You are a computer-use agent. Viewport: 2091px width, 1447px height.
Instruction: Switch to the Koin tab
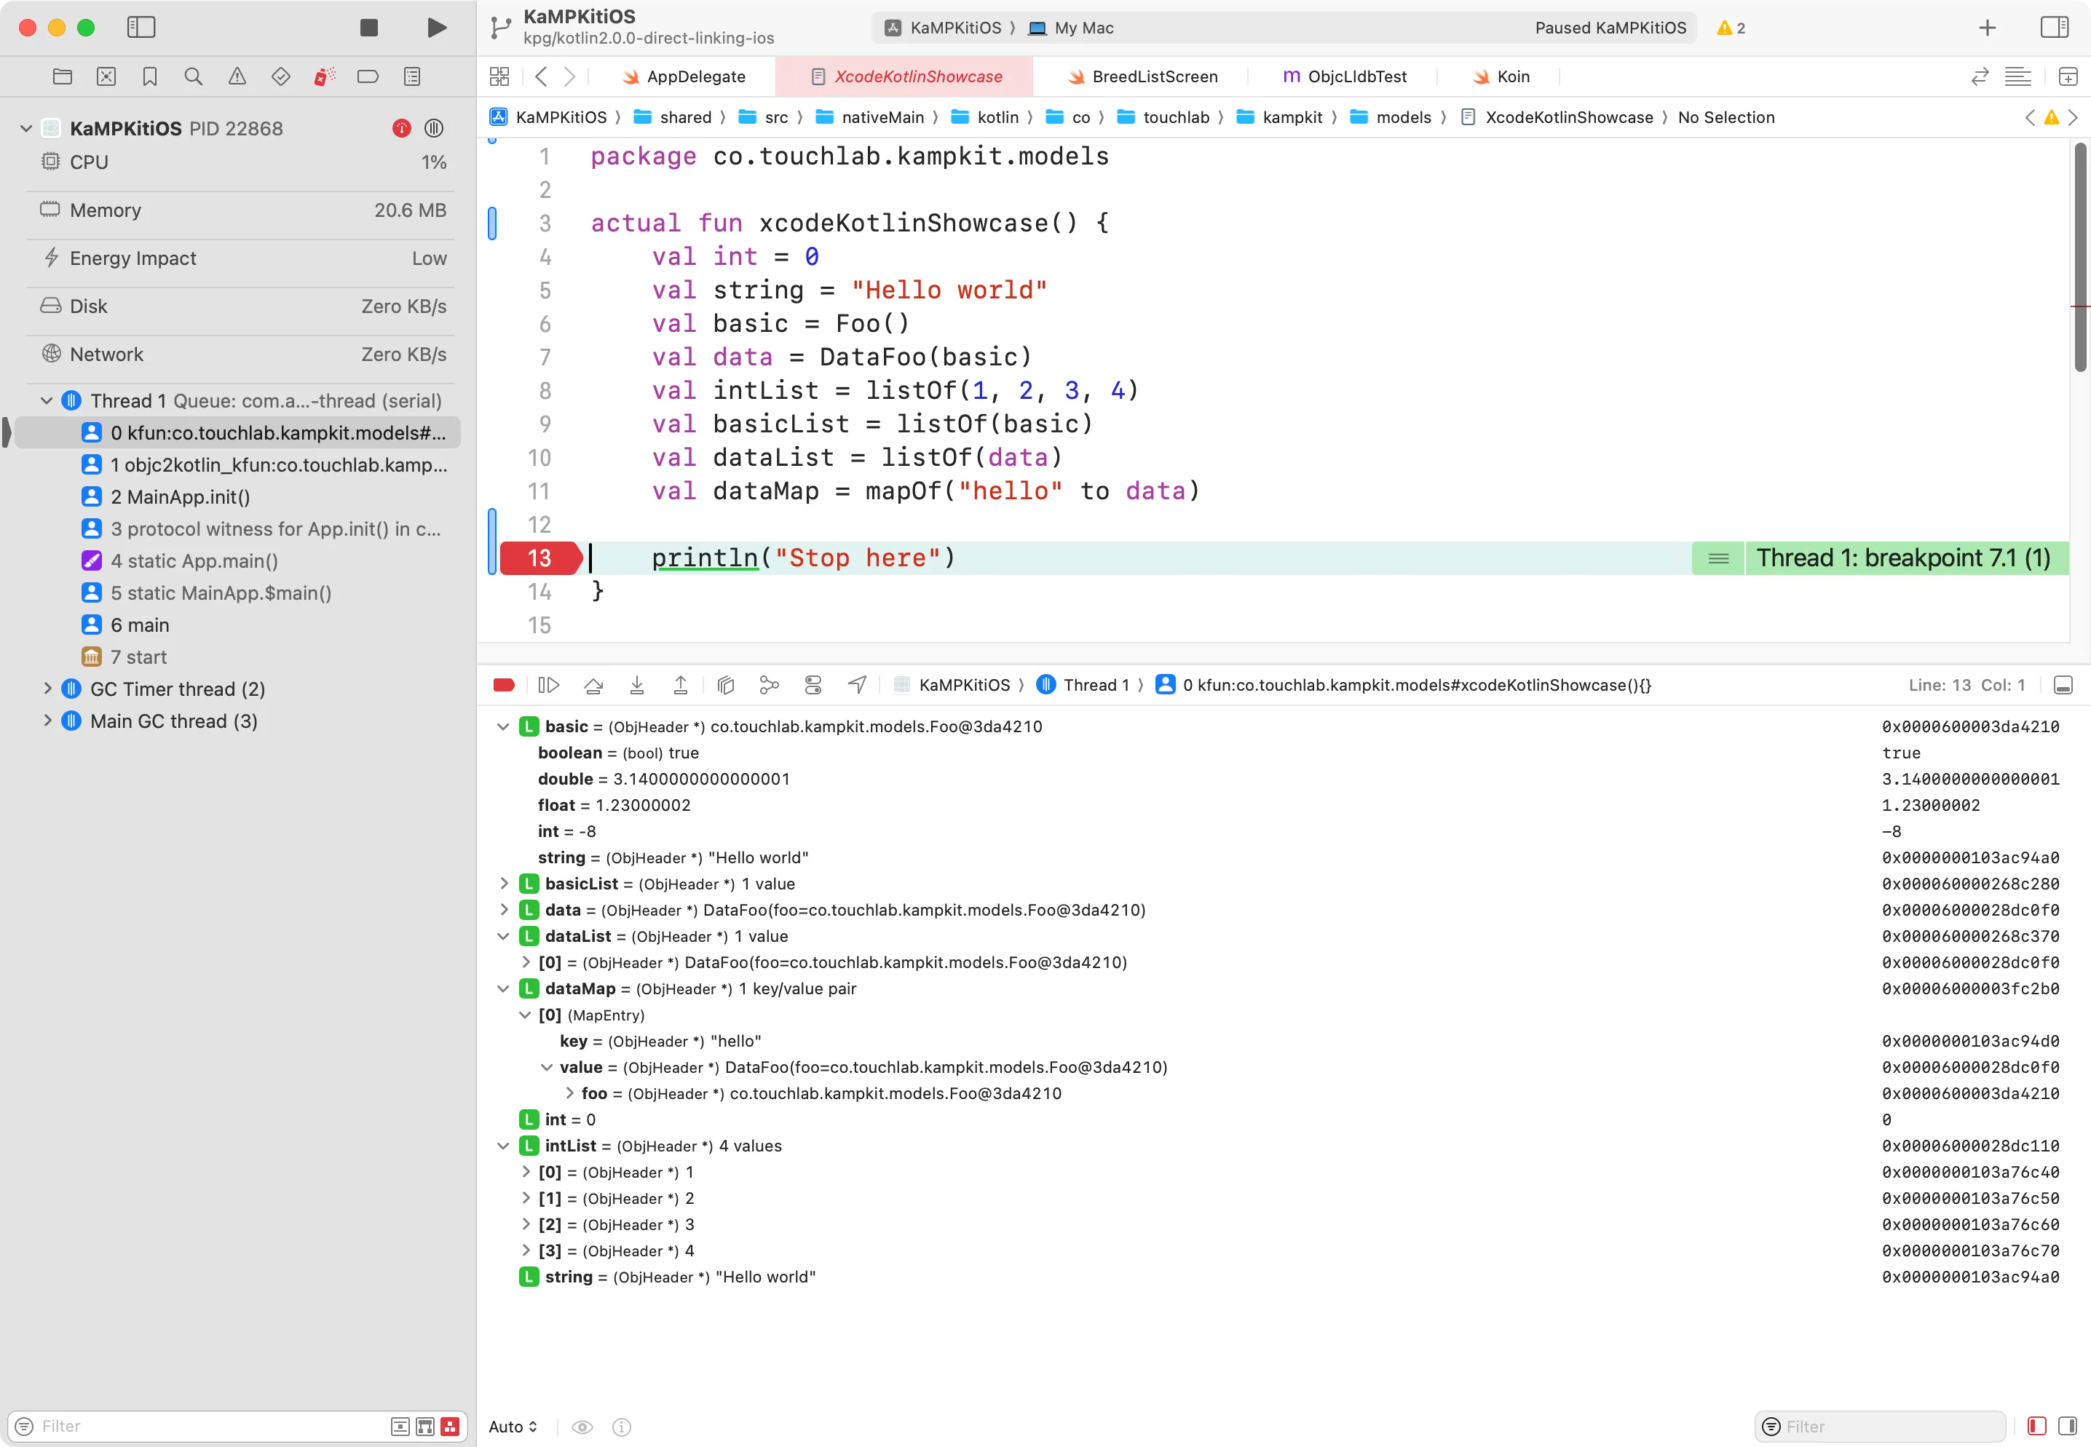click(1500, 76)
